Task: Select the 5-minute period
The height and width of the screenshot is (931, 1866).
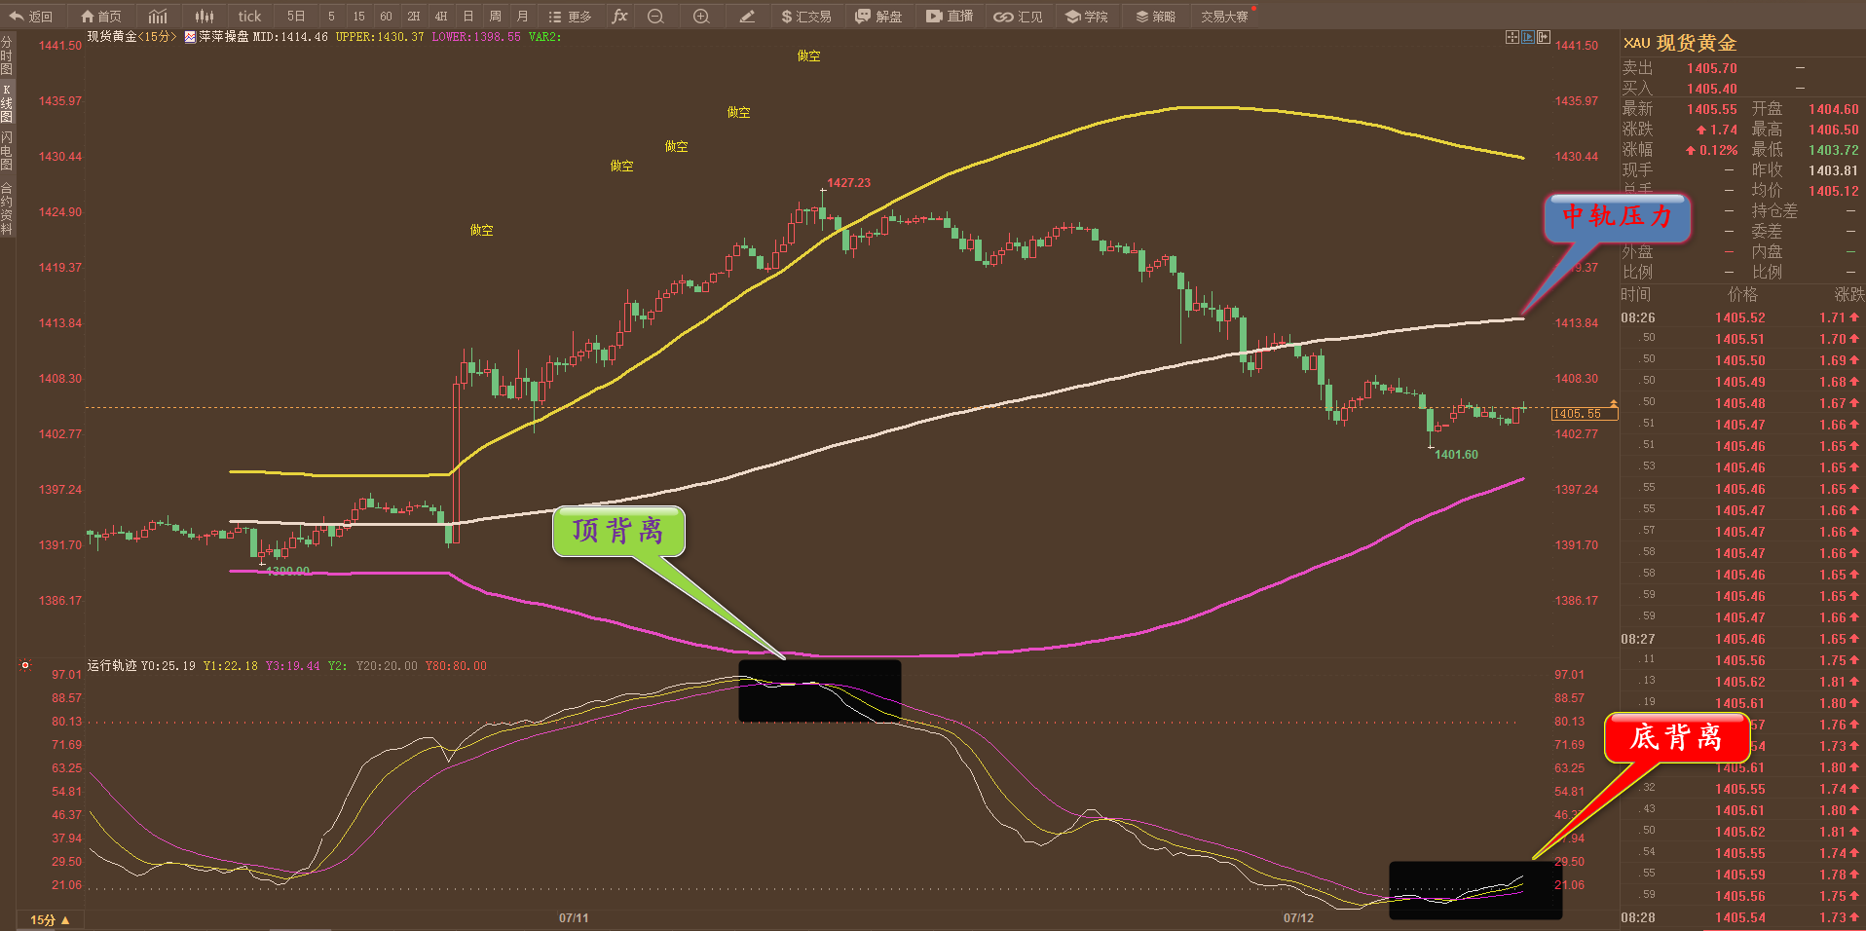Action: [x=331, y=16]
